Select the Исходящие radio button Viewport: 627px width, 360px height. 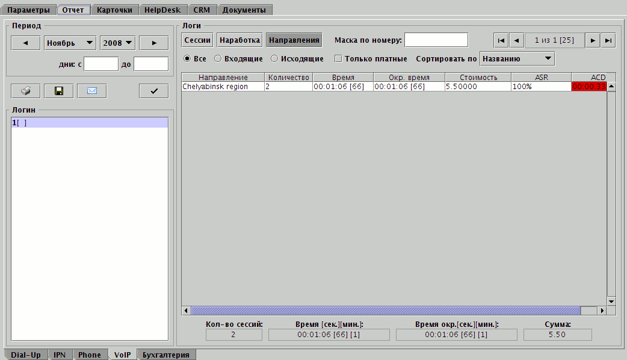click(274, 59)
